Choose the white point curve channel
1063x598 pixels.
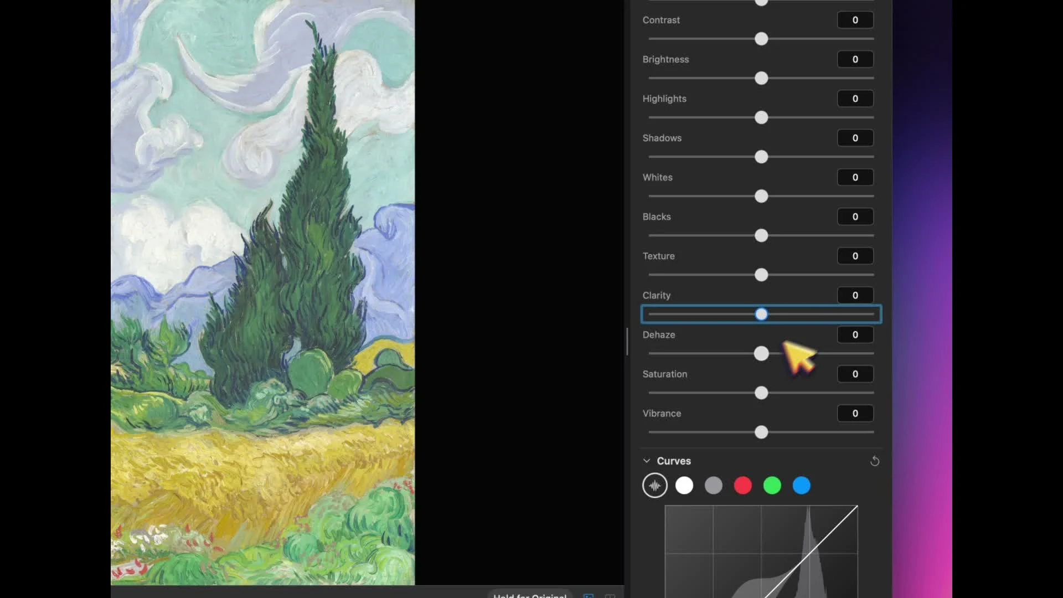pos(684,486)
